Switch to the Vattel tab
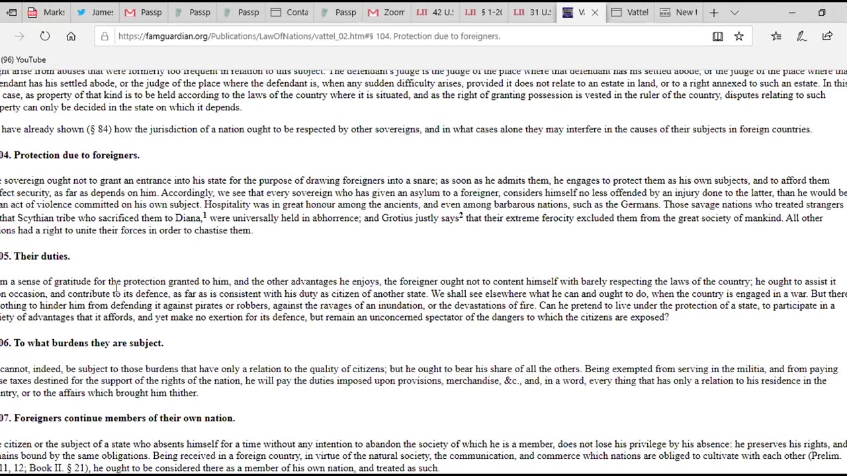847x476 pixels. tap(629, 13)
